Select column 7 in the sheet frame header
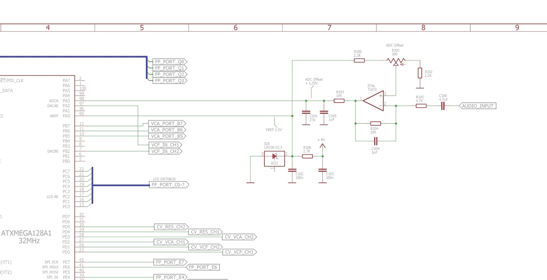This screenshot has height=280, width=547. (329, 27)
